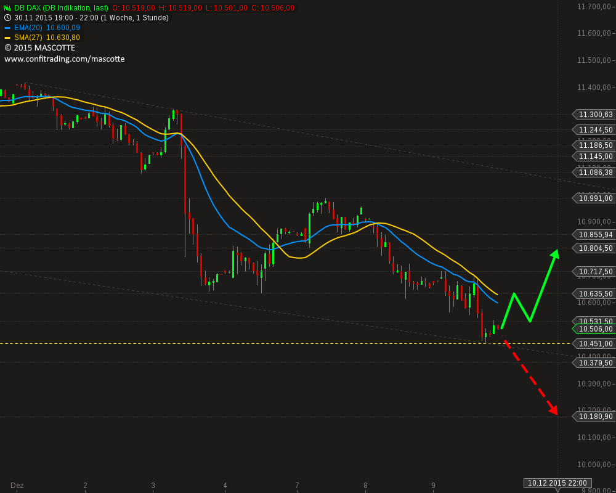
Task: Click the clock icon before the date range
Action: [8, 18]
